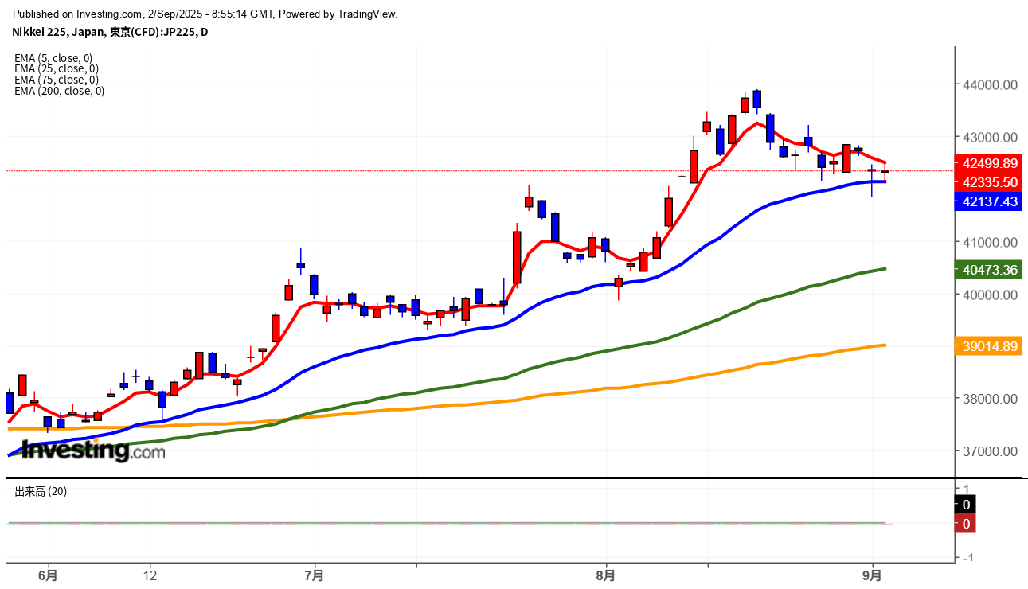Click the 42335.50 current price tag
The height and width of the screenshot is (589, 1028).
pyautogui.click(x=990, y=182)
